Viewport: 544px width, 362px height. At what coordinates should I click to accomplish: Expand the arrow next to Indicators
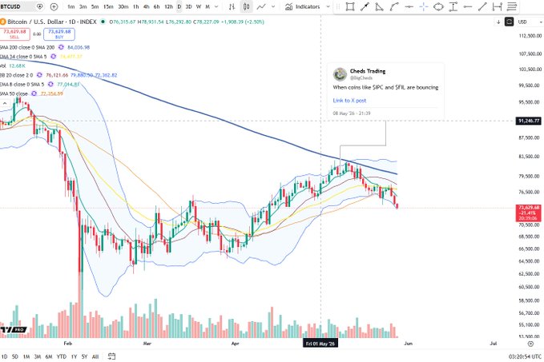point(328,6)
